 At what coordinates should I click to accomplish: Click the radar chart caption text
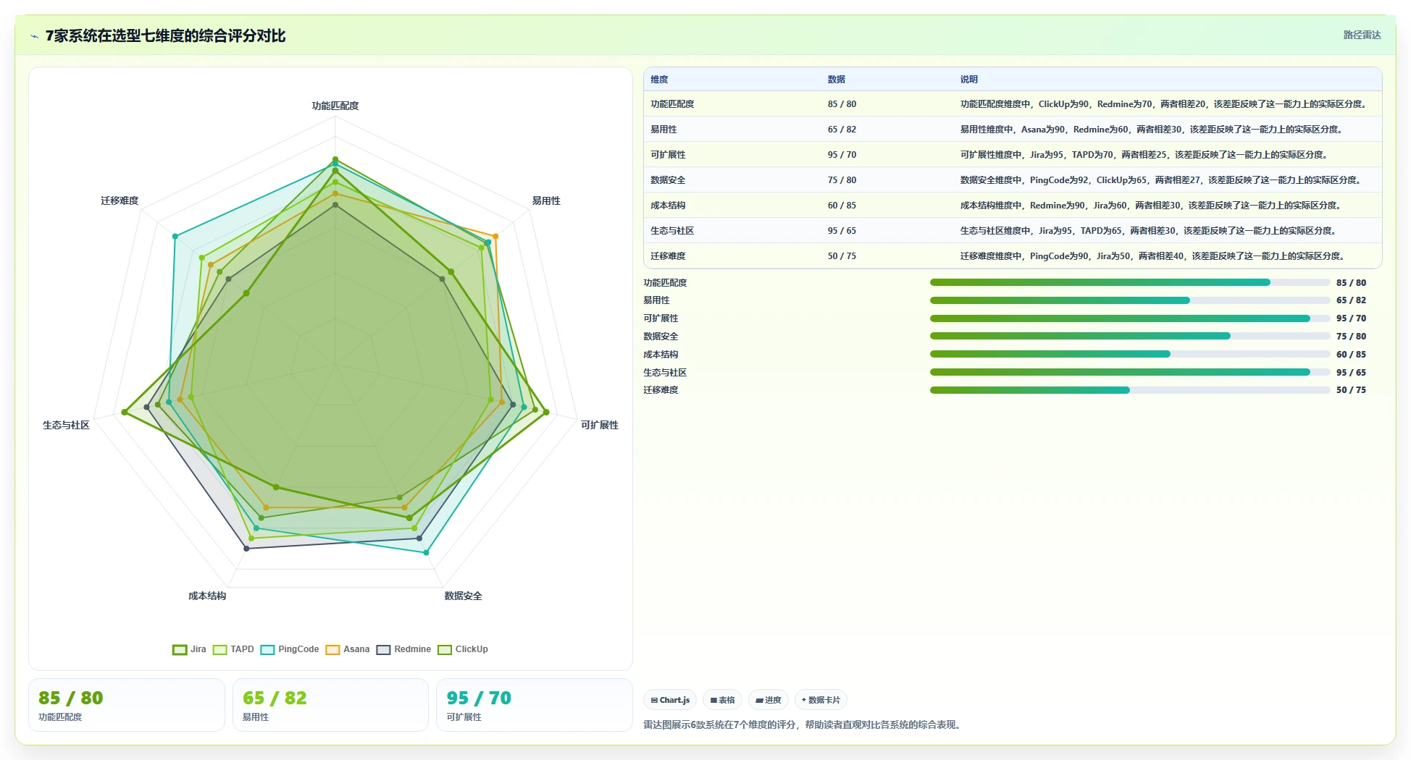(803, 725)
